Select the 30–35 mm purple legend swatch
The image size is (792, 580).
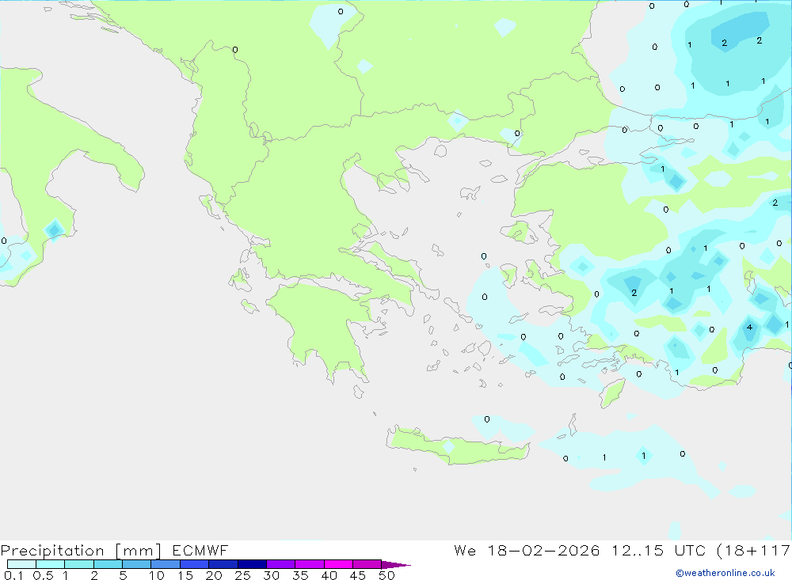[281, 564]
